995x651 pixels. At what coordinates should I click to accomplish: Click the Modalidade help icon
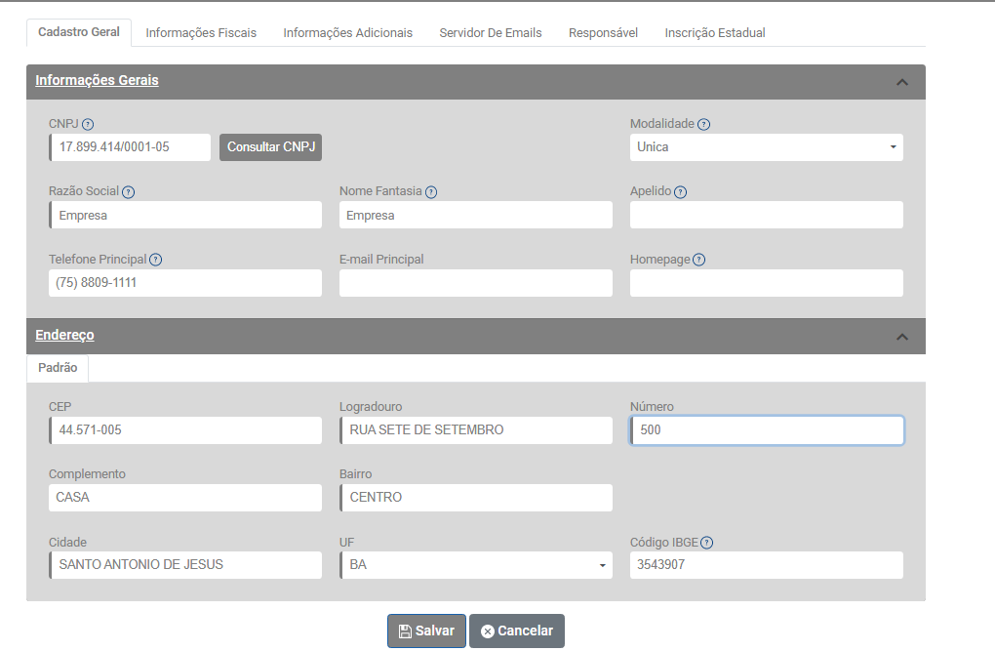[x=704, y=124]
